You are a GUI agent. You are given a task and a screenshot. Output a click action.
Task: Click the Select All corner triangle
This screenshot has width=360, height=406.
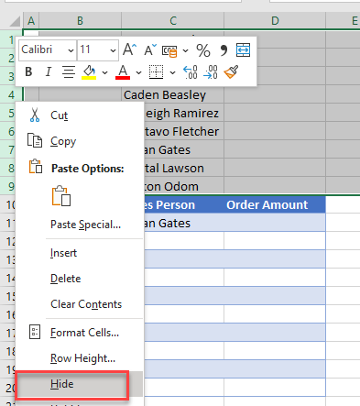(x=14, y=21)
